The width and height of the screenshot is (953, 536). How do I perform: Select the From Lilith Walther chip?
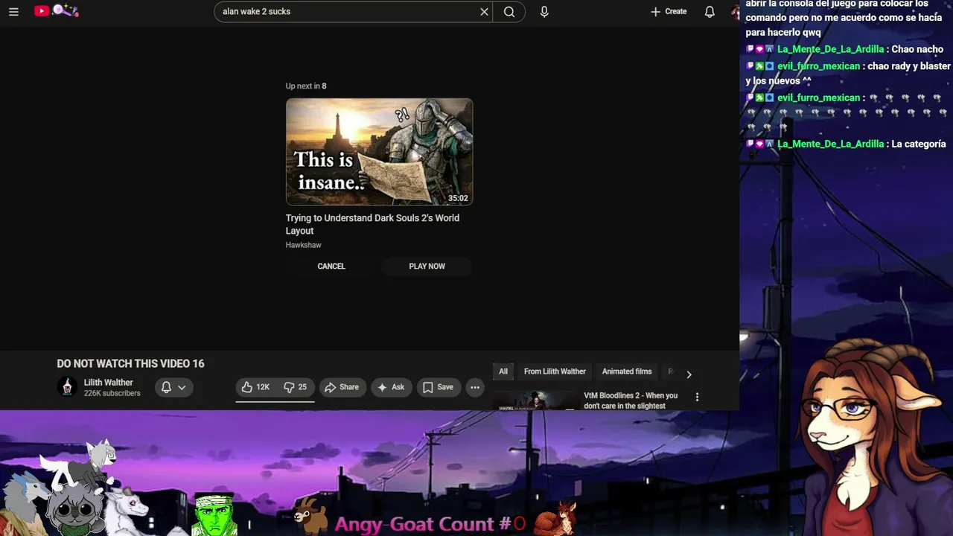click(555, 371)
